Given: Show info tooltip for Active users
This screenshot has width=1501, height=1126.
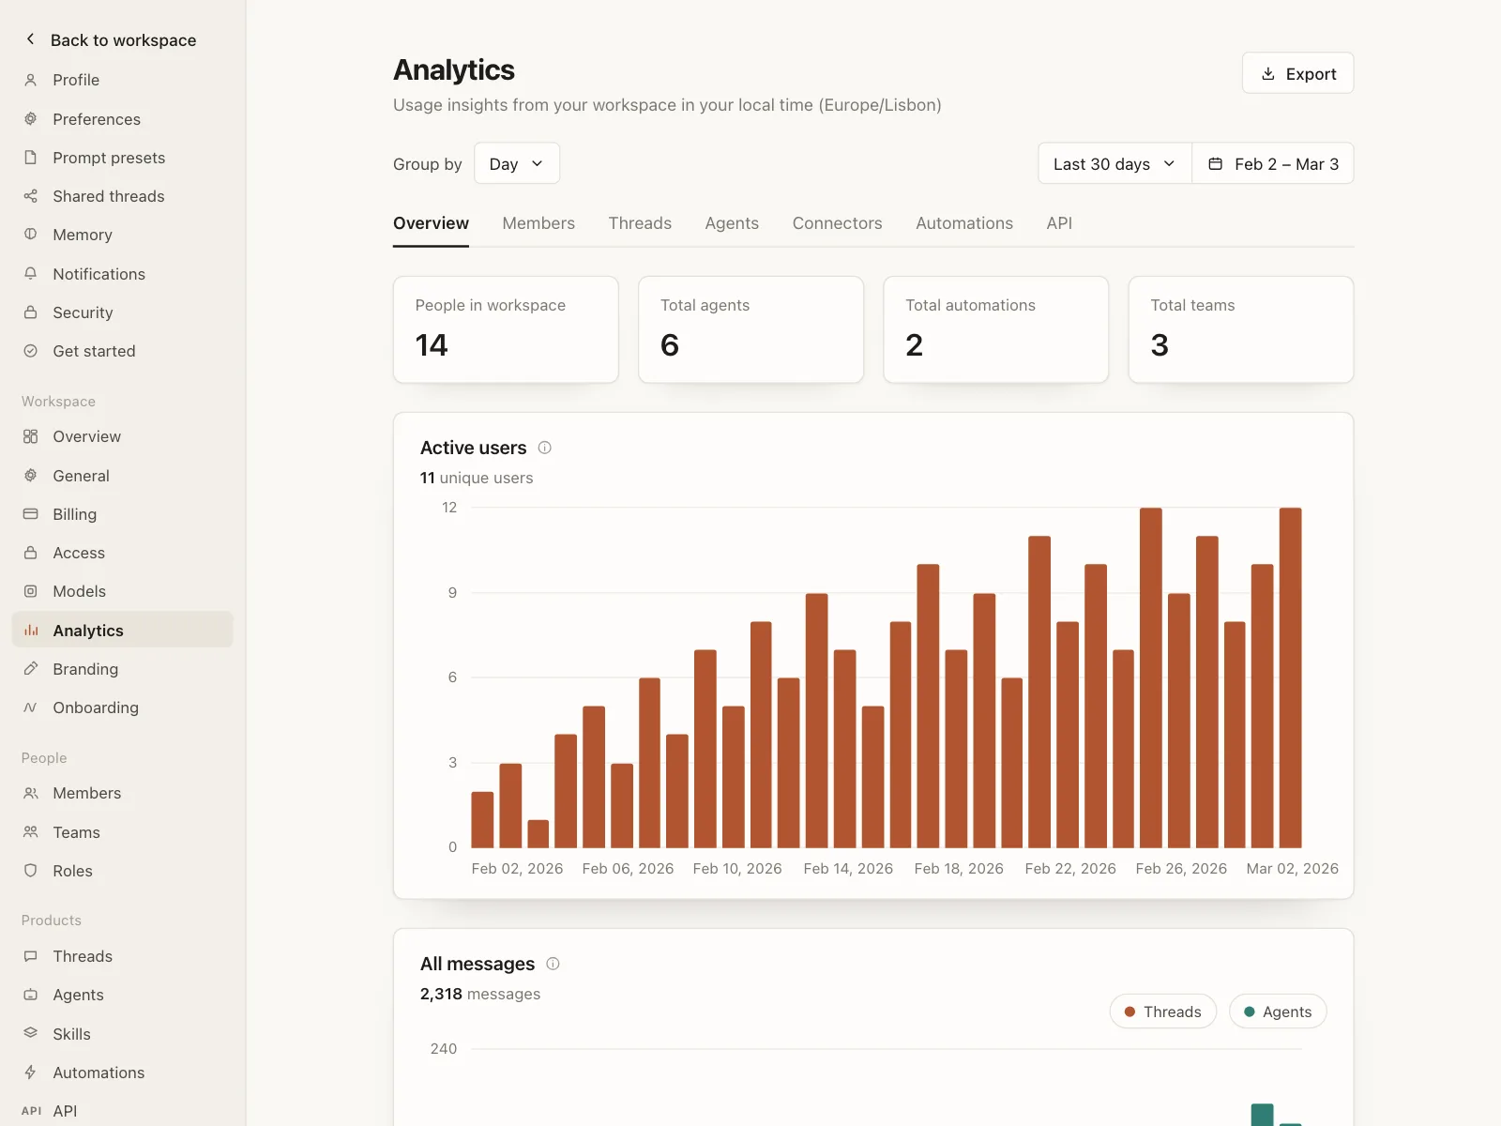Looking at the screenshot, I should click(545, 448).
